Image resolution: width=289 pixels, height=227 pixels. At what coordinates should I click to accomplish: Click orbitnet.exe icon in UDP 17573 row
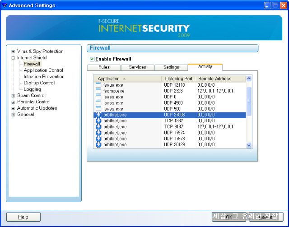98,139
